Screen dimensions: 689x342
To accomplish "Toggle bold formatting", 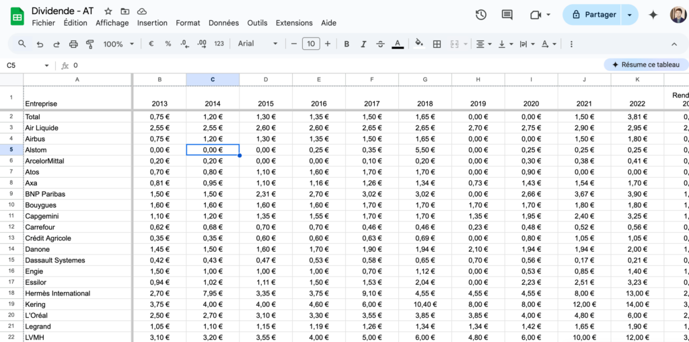I will tap(347, 44).
